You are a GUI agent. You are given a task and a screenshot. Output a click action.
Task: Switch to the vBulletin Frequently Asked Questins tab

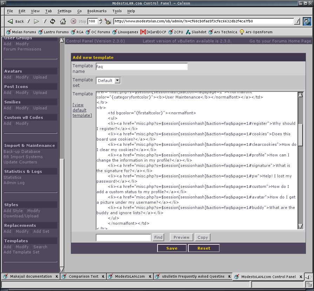(x=193, y=277)
